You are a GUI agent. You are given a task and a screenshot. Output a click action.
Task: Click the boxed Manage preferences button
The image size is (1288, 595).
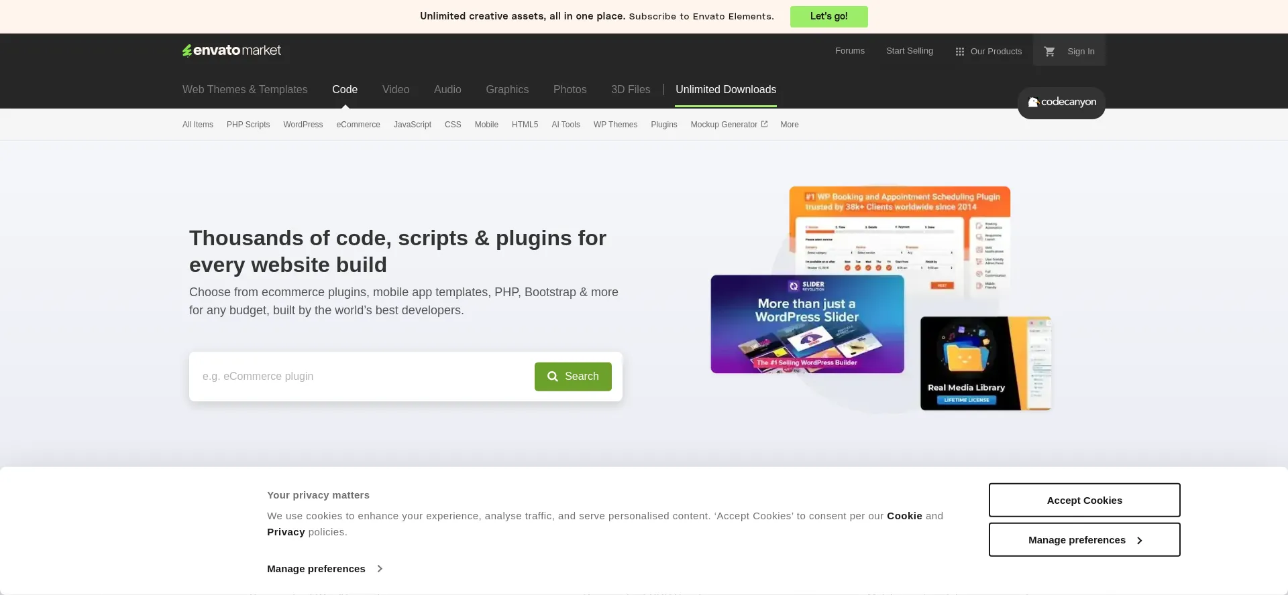coord(1084,539)
